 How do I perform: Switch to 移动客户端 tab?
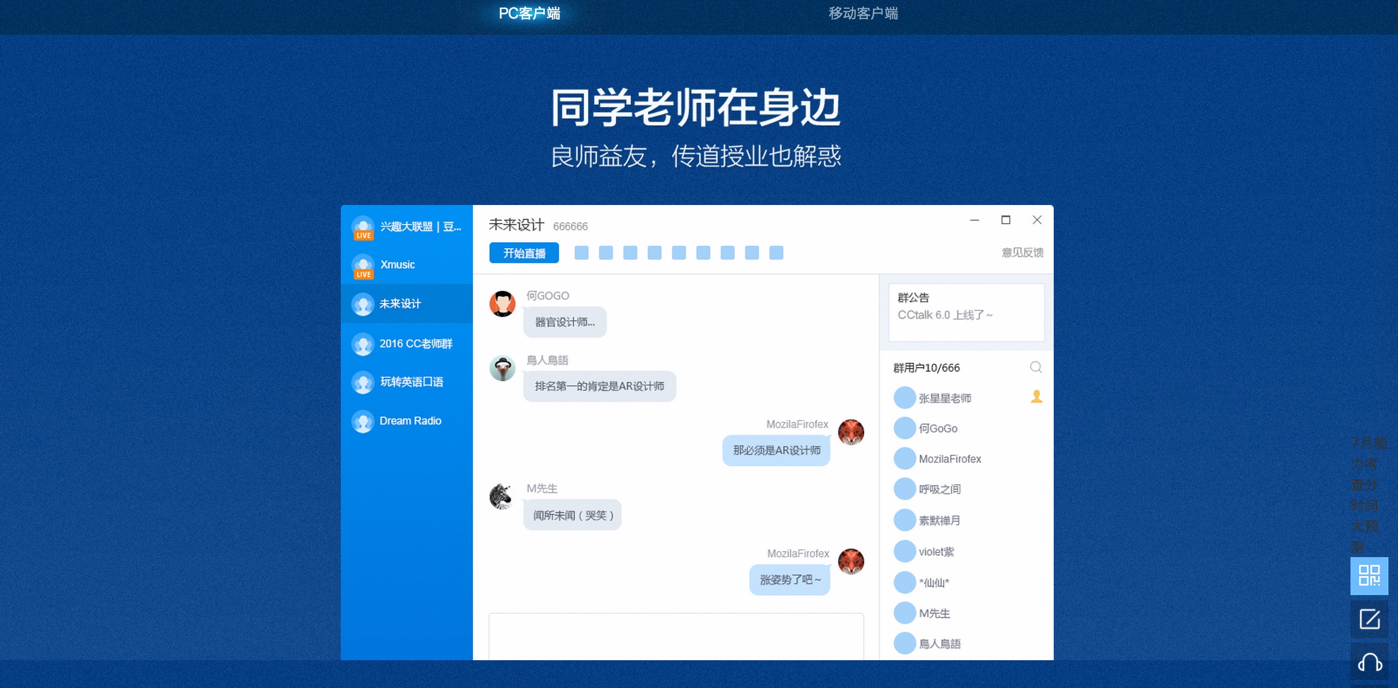[863, 13]
